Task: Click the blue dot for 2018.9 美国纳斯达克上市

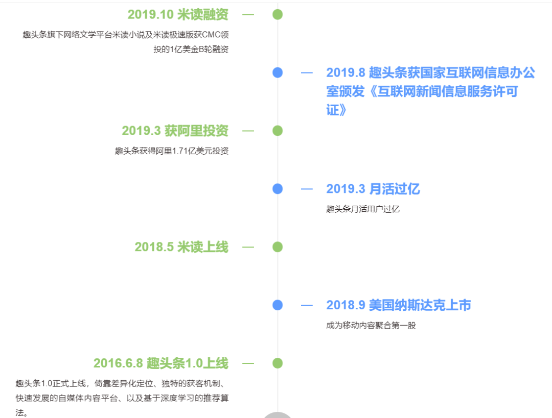Action: click(278, 305)
